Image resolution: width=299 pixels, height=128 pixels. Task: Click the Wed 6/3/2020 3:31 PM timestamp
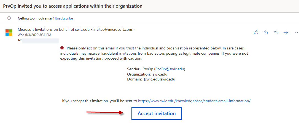(34, 35)
